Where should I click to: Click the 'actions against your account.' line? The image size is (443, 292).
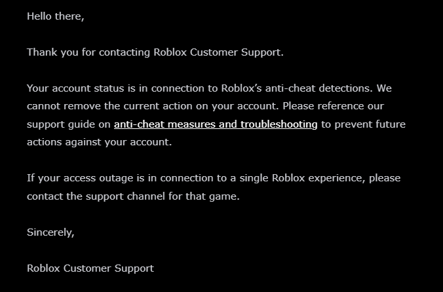(99, 142)
